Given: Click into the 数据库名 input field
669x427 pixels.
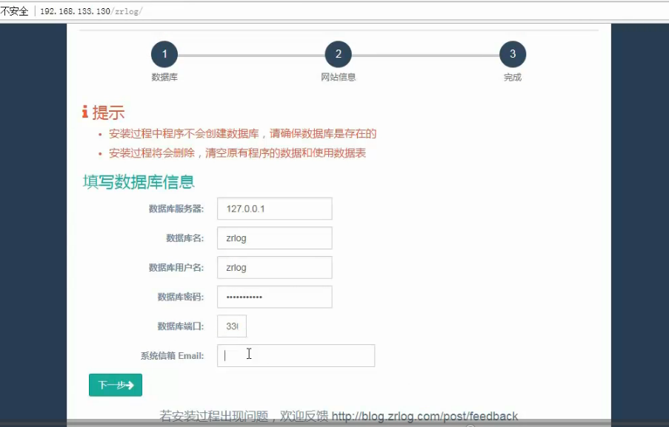Looking at the screenshot, I should (x=274, y=238).
